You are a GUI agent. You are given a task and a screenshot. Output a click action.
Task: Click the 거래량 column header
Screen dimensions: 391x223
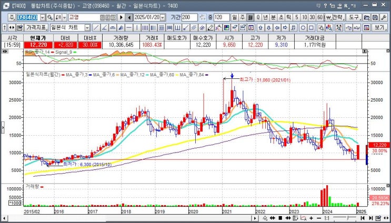coord(121,38)
